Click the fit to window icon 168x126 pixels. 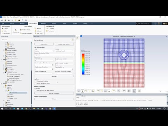(x=93, y=91)
